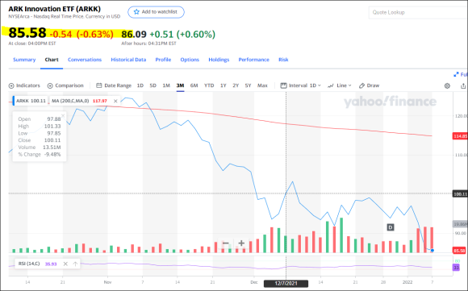Remove the MA 200 indicator
468x291 pixels.
(x=115, y=101)
